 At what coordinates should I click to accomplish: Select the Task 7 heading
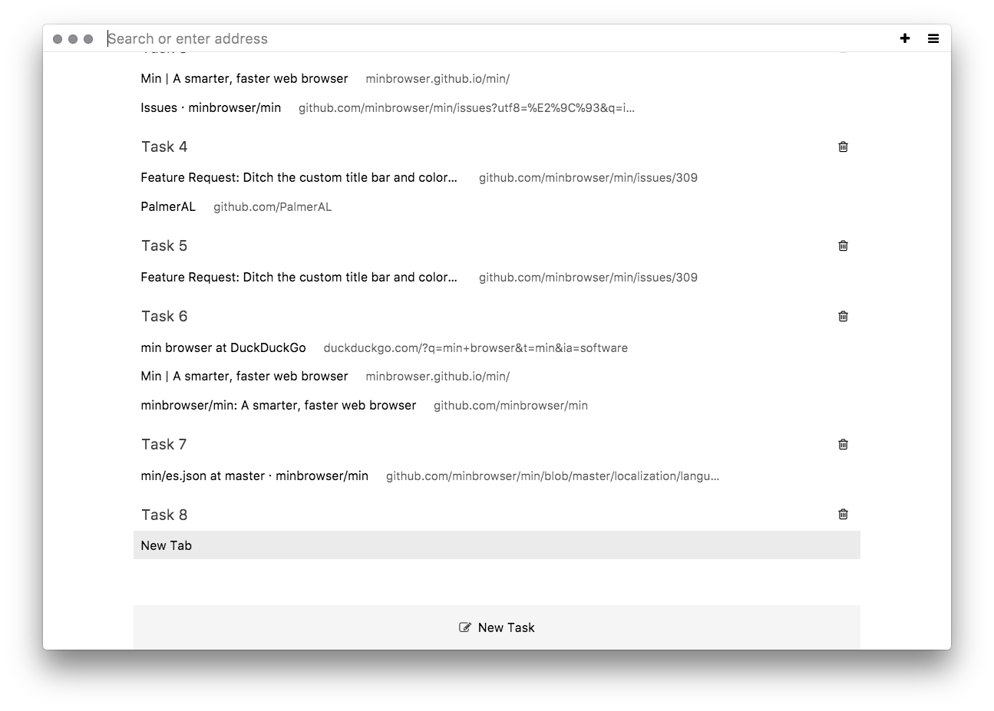coord(164,444)
